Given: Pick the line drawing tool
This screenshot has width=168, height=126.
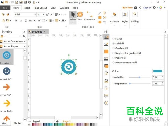Looking at the screenshot, I should click(100, 13).
